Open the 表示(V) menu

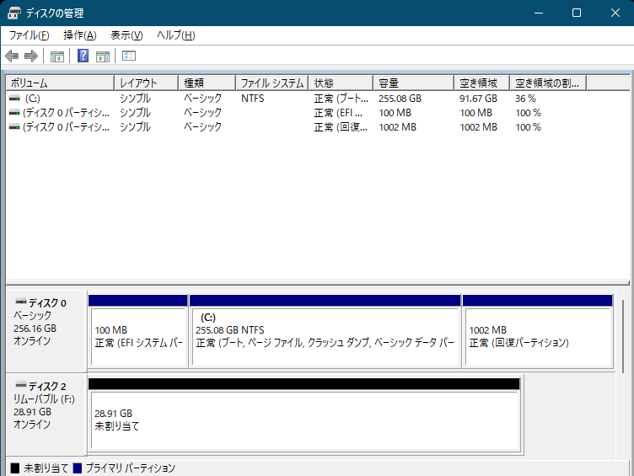(x=126, y=35)
